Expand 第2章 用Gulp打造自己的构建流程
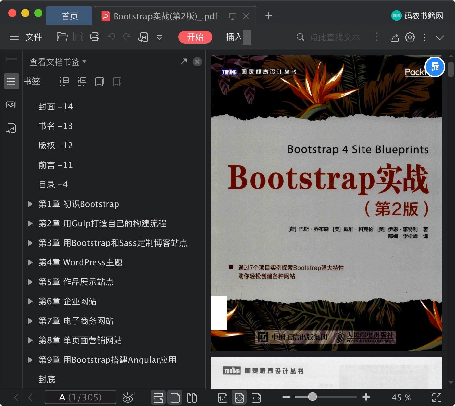 tap(31, 223)
